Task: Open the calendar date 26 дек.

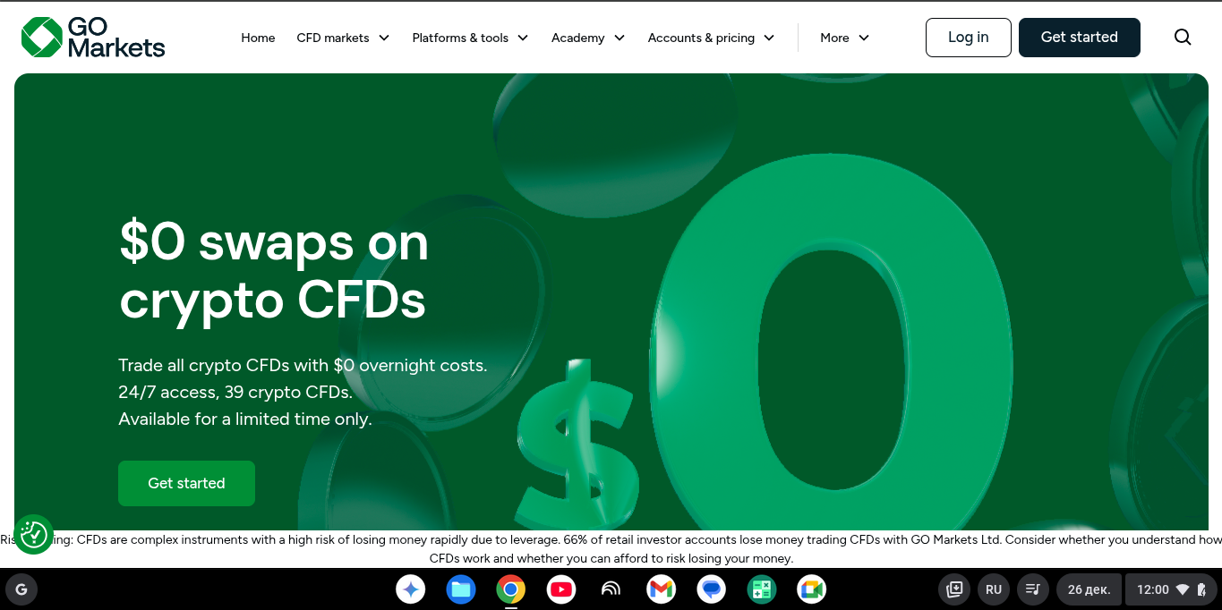Action: 1089,589
